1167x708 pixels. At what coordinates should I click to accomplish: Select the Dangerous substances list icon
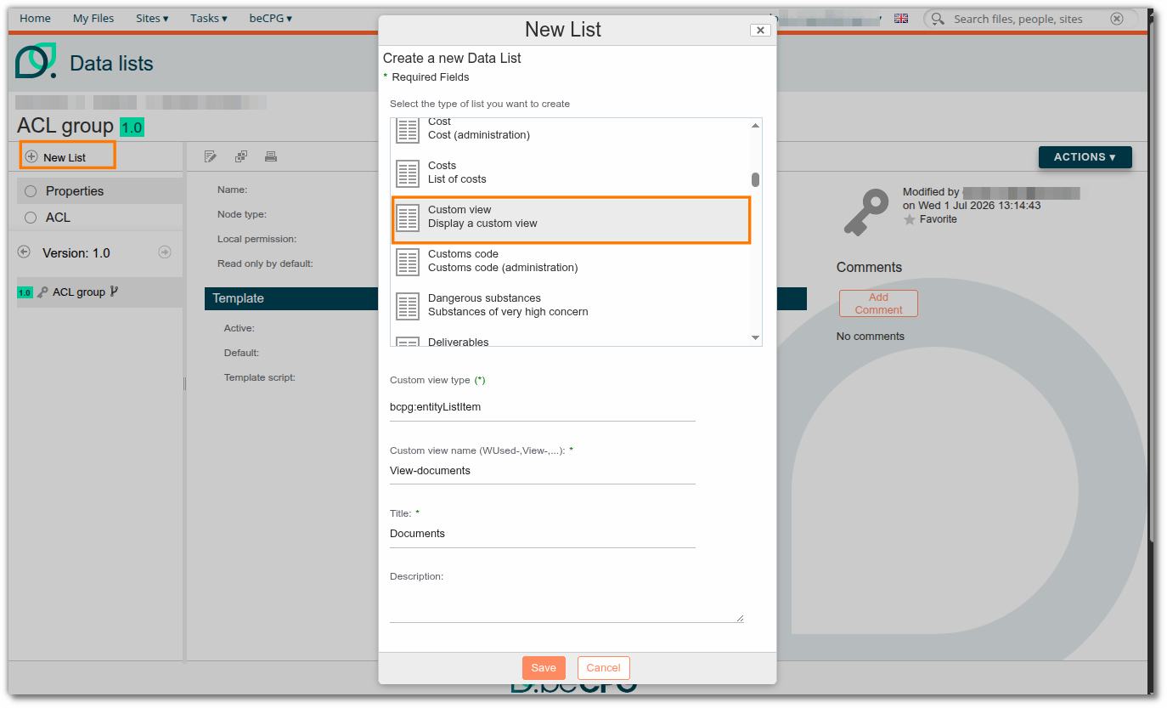tap(408, 305)
